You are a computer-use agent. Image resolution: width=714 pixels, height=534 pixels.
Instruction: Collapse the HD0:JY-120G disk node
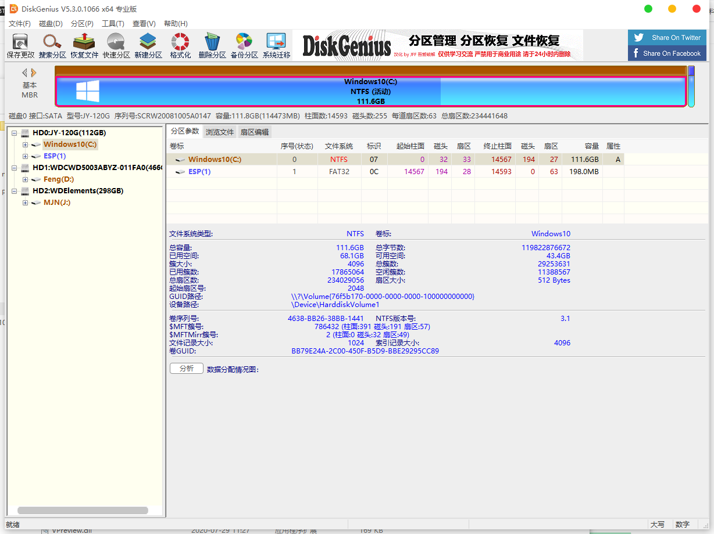[x=15, y=133]
